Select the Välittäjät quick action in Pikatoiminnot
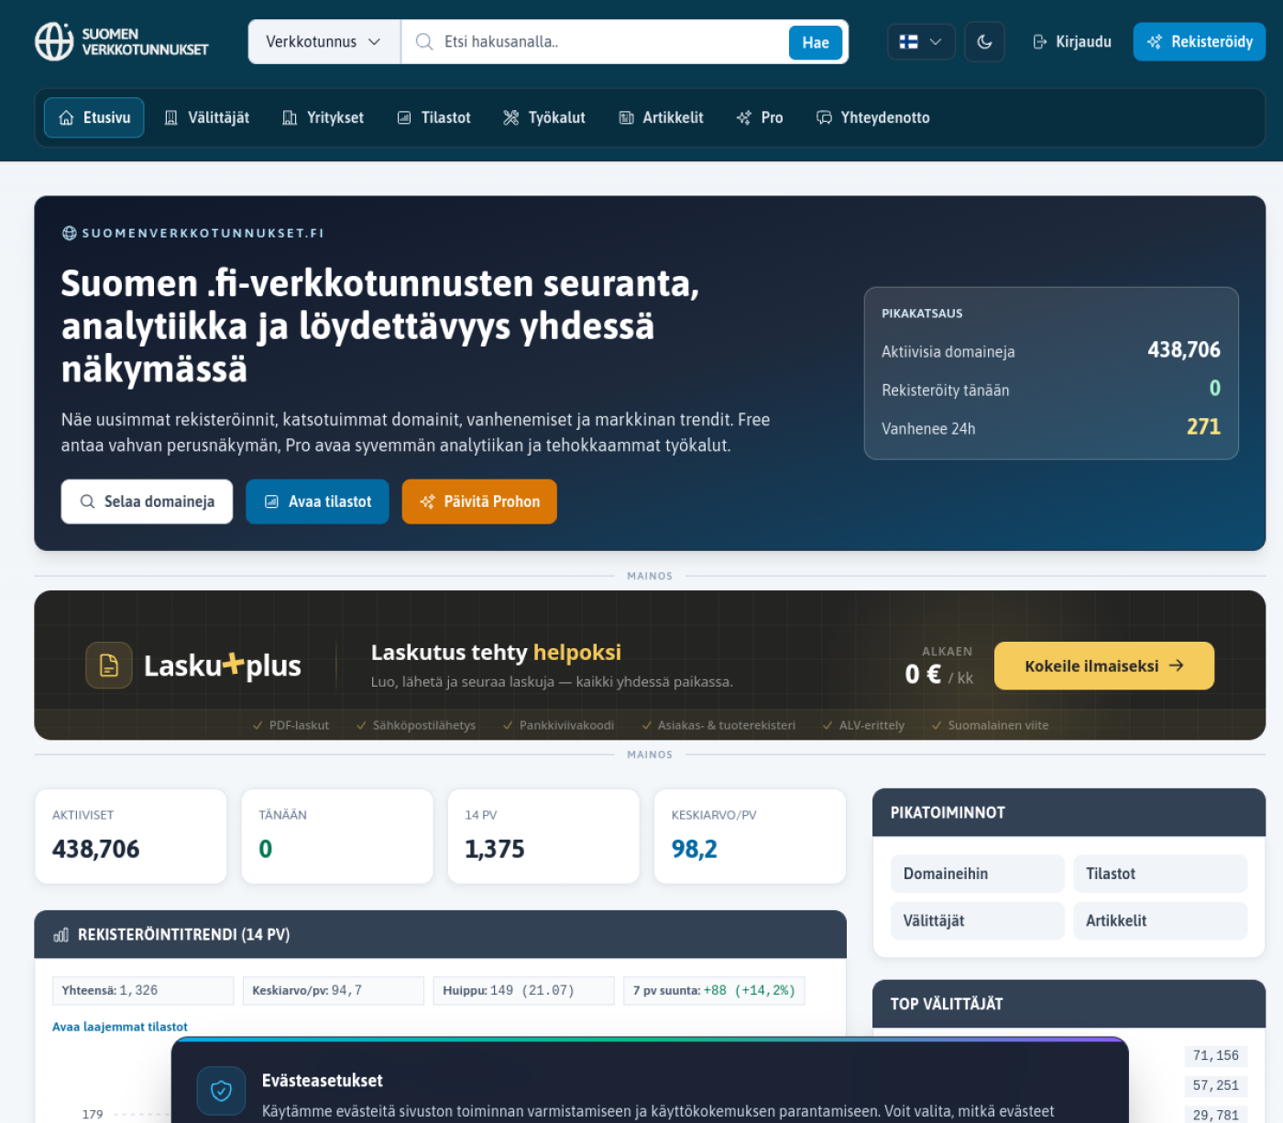Viewport: 1283px width, 1123px height. pyautogui.click(x=977, y=920)
